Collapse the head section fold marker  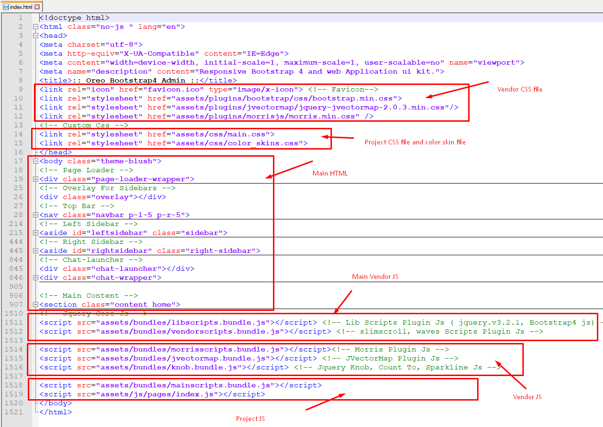click(35, 36)
